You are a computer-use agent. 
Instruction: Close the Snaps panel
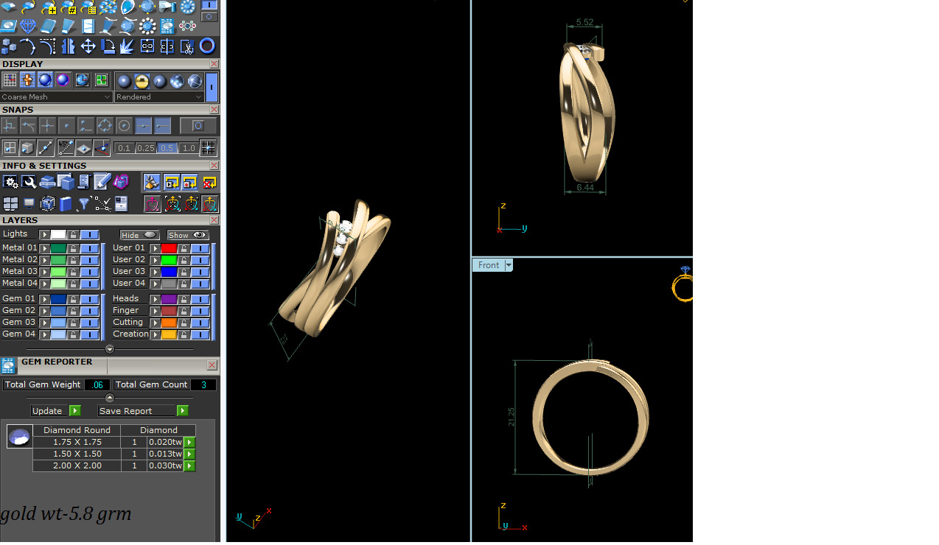tap(214, 110)
